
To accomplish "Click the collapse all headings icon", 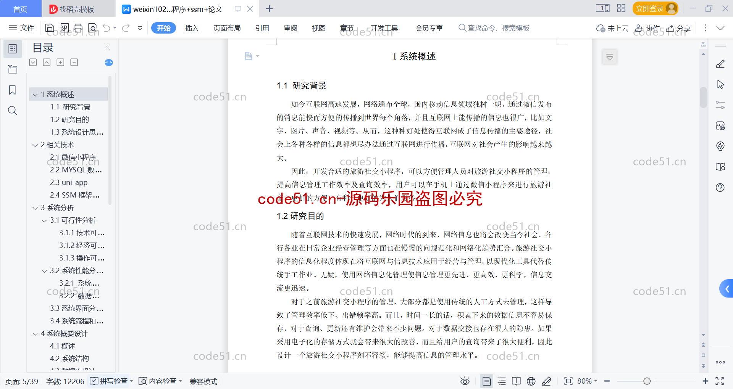I will pyautogui.click(x=47, y=62).
